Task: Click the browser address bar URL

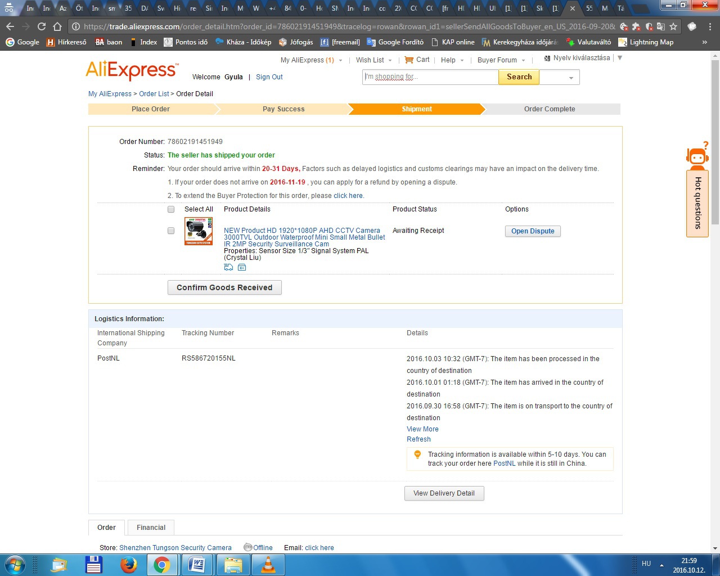Action: tap(349, 26)
